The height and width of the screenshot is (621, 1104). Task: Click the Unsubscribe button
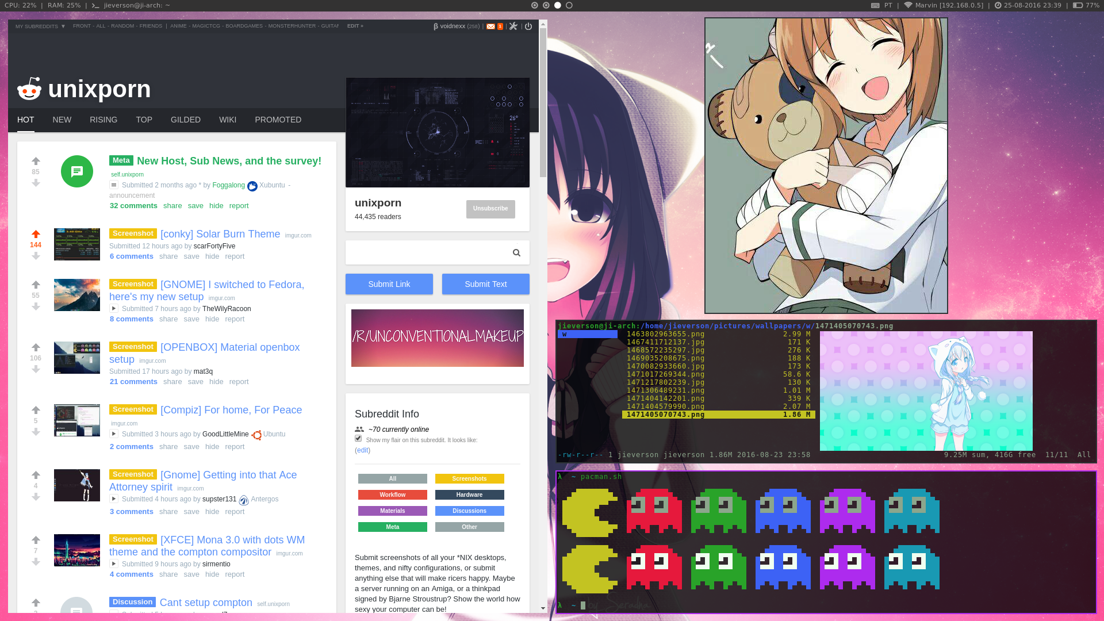point(490,209)
